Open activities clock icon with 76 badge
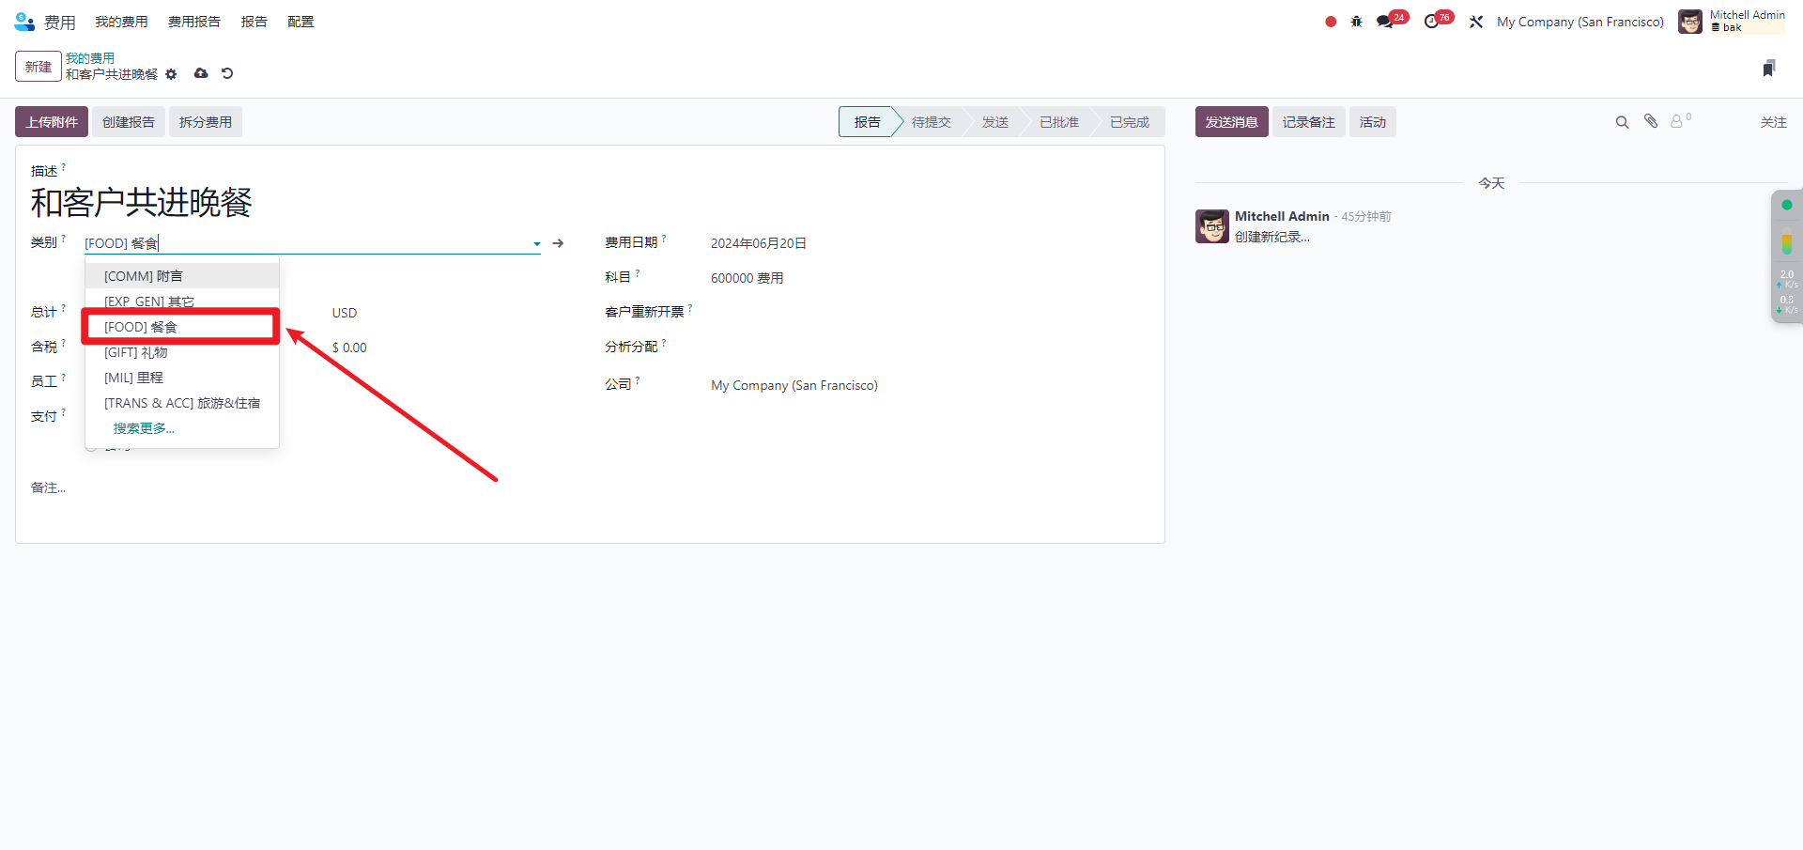Image resolution: width=1803 pixels, height=850 pixels. [x=1431, y=22]
